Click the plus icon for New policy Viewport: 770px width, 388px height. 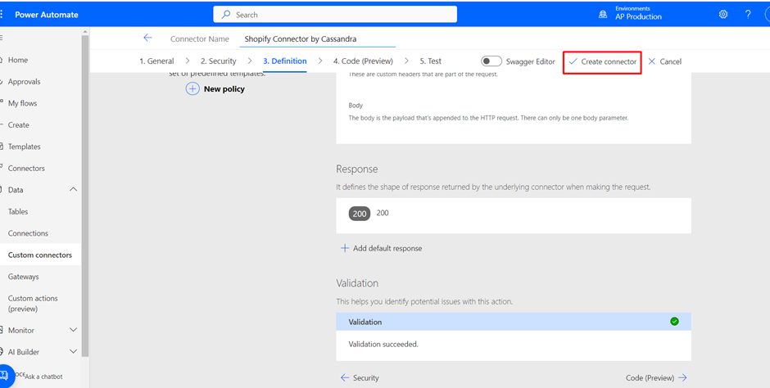pyautogui.click(x=192, y=88)
